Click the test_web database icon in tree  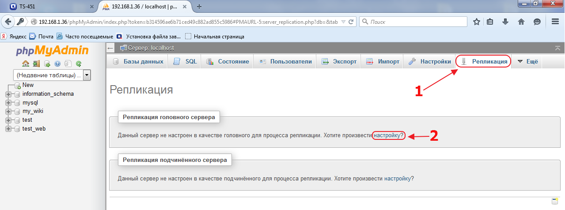pyautogui.click(x=18, y=129)
